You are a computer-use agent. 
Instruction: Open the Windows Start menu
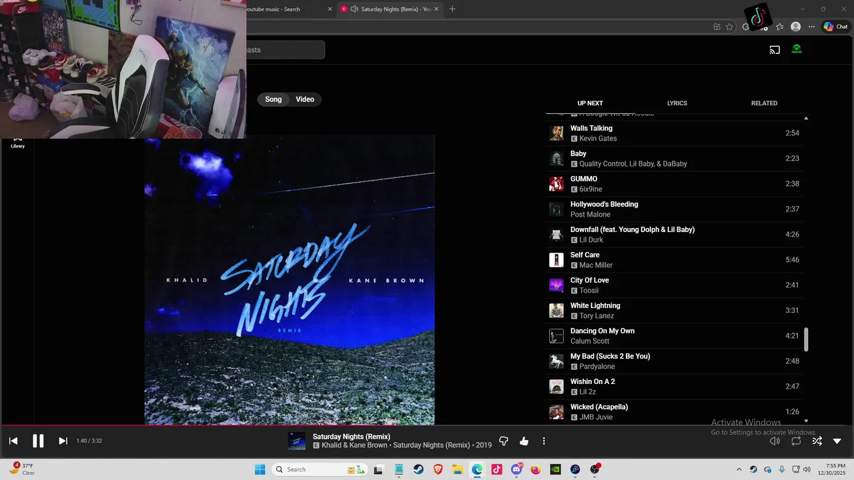tap(260, 469)
